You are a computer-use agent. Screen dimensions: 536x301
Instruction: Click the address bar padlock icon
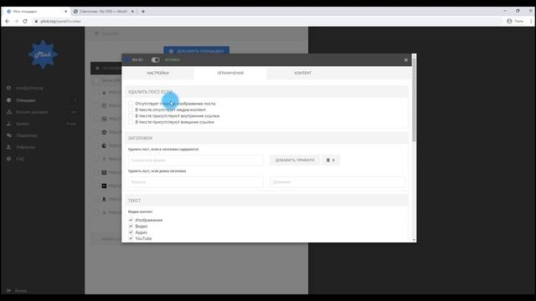click(36, 21)
